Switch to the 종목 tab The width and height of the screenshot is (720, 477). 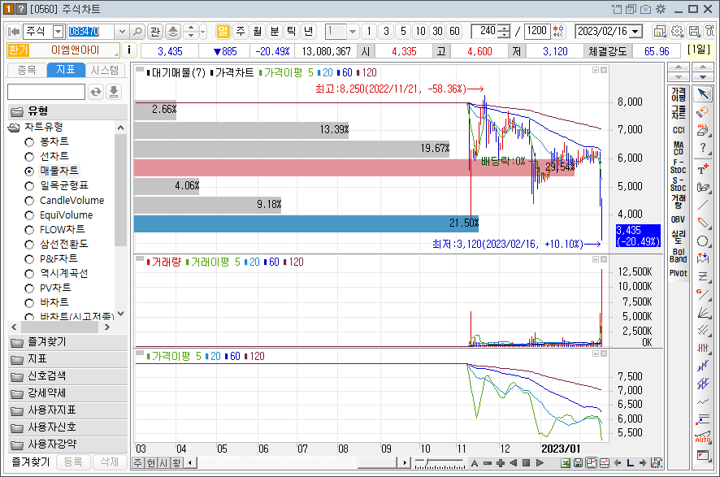pos(27,70)
